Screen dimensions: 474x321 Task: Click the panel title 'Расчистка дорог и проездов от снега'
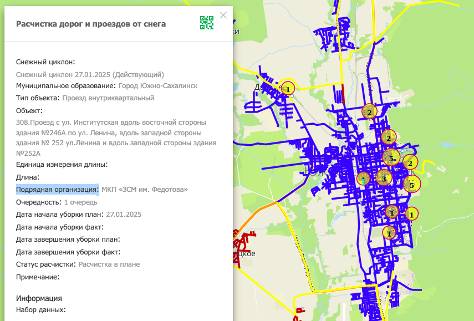point(91,24)
